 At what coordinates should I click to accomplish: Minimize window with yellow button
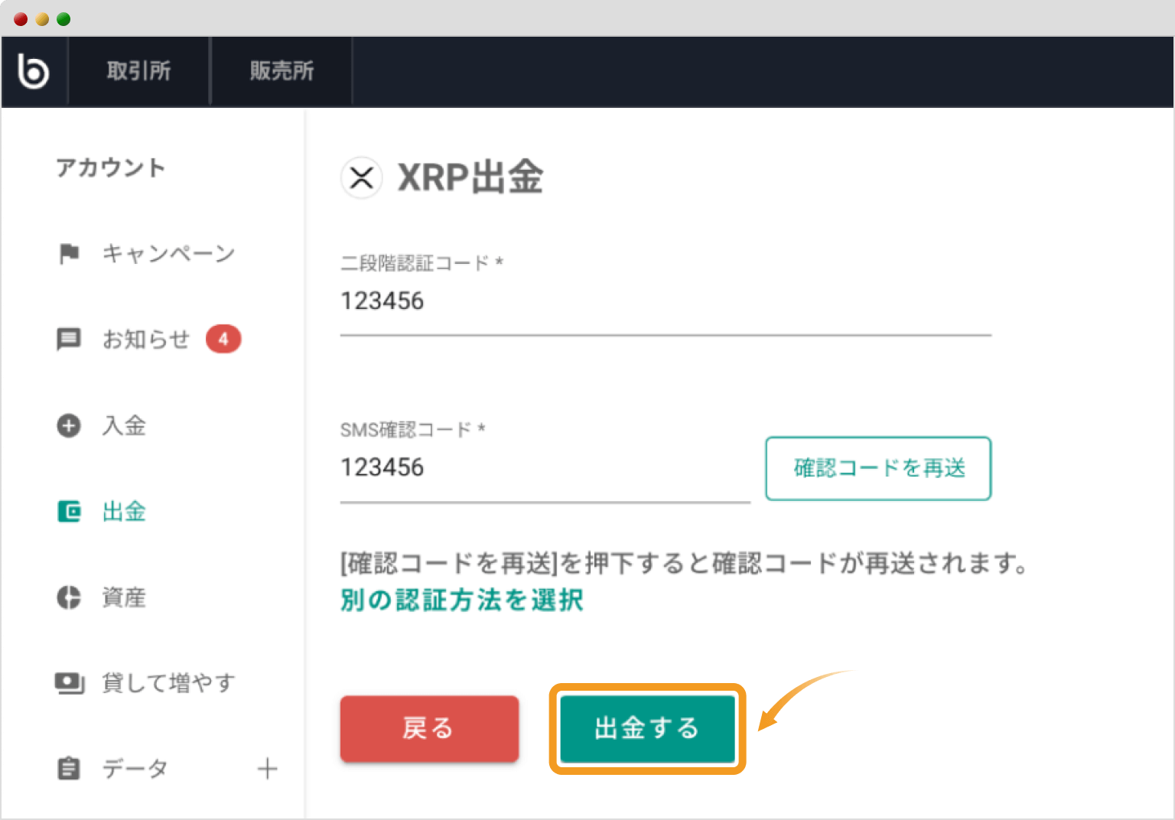(x=42, y=19)
